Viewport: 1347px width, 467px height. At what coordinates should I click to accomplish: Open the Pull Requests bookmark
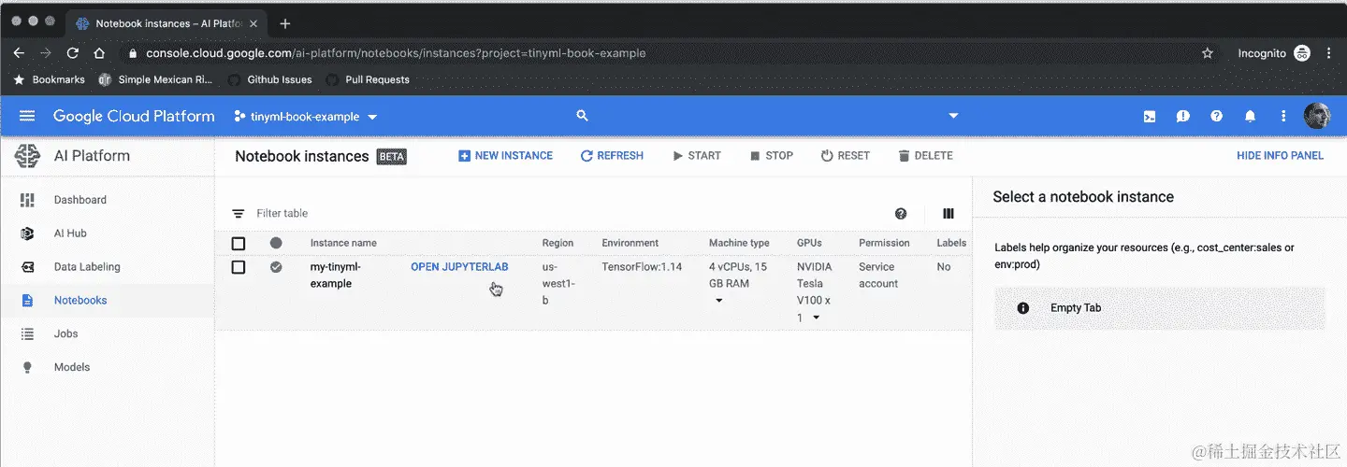368,80
